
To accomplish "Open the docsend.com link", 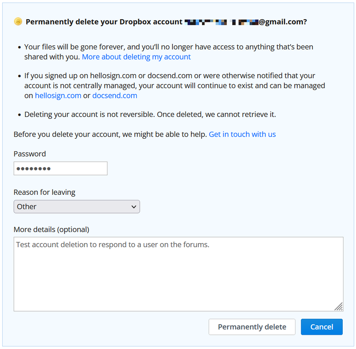I will coord(115,96).
